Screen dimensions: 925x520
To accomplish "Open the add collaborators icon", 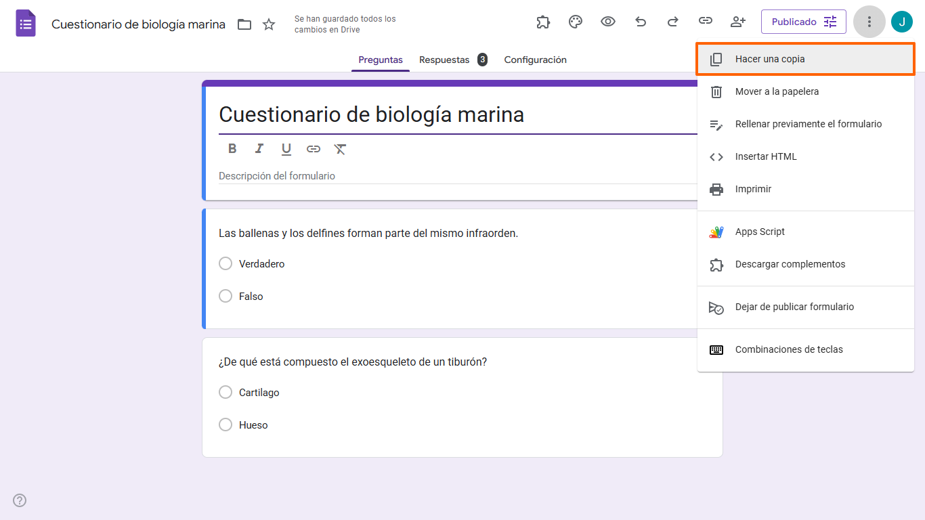I will click(x=738, y=22).
